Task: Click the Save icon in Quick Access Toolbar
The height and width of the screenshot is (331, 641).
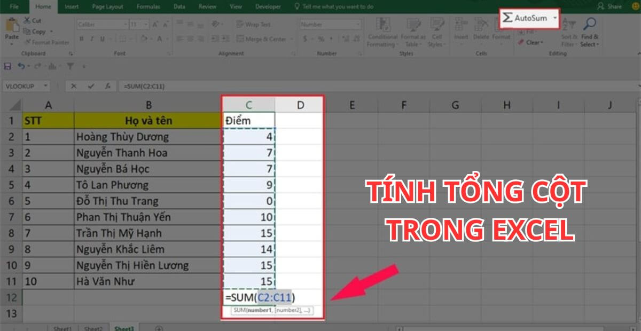Action: coord(7,66)
